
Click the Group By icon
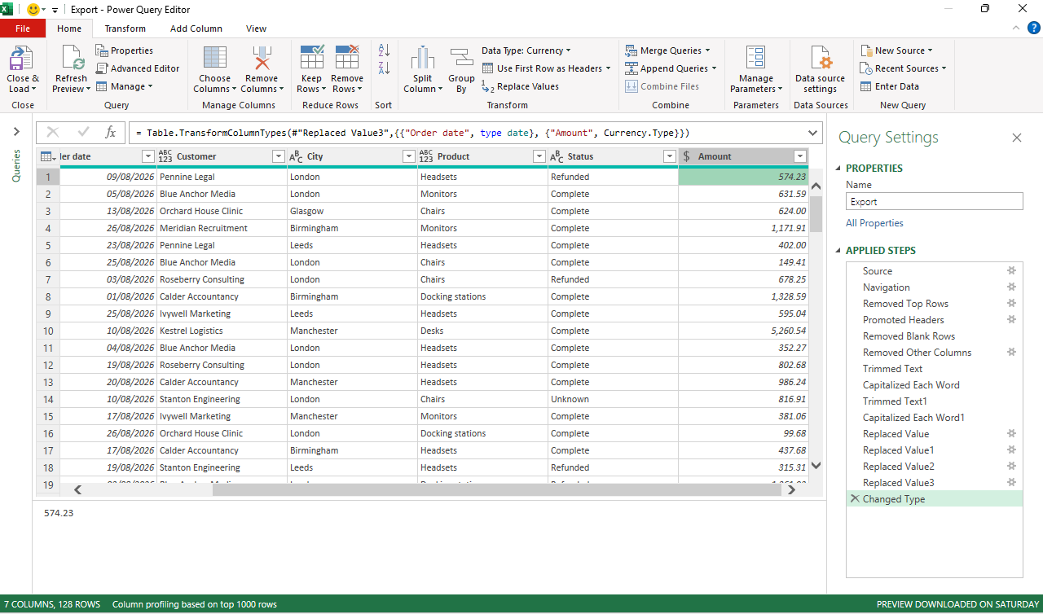[461, 59]
